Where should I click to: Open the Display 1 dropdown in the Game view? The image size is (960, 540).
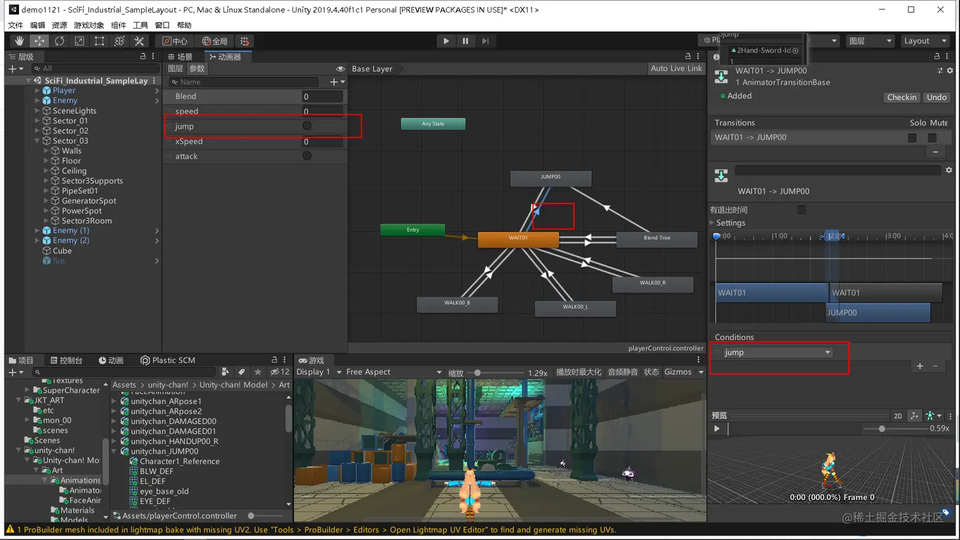(x=319, y=372)
